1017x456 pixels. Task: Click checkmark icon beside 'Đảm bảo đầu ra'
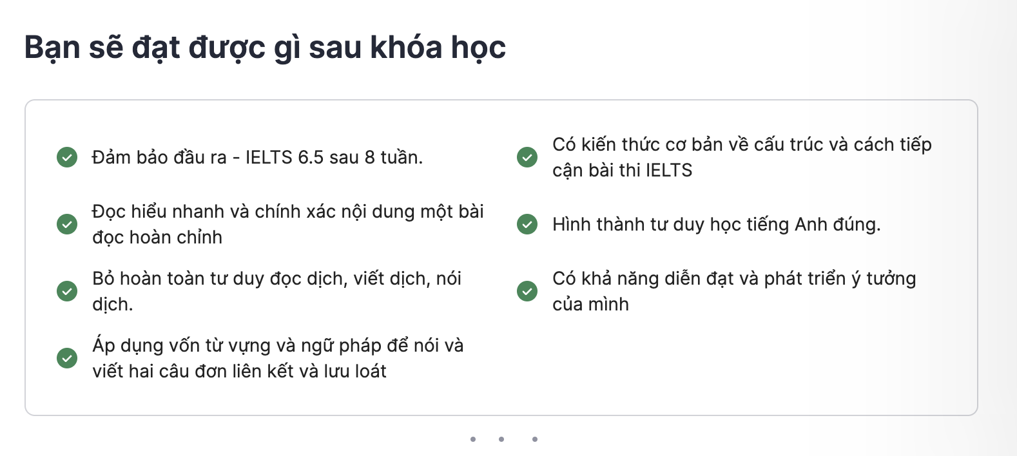click(67, 157)
